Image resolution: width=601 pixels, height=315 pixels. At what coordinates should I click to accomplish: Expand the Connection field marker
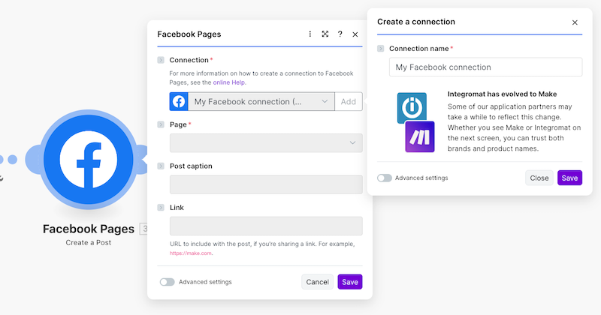161,60
